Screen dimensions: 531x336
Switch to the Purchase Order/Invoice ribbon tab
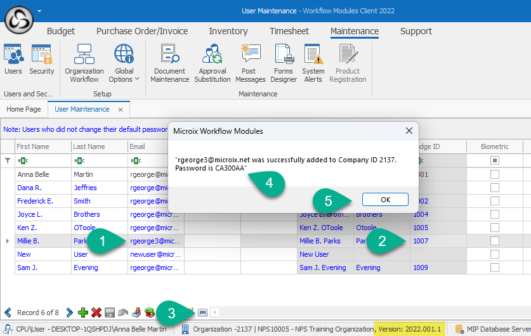142,31
